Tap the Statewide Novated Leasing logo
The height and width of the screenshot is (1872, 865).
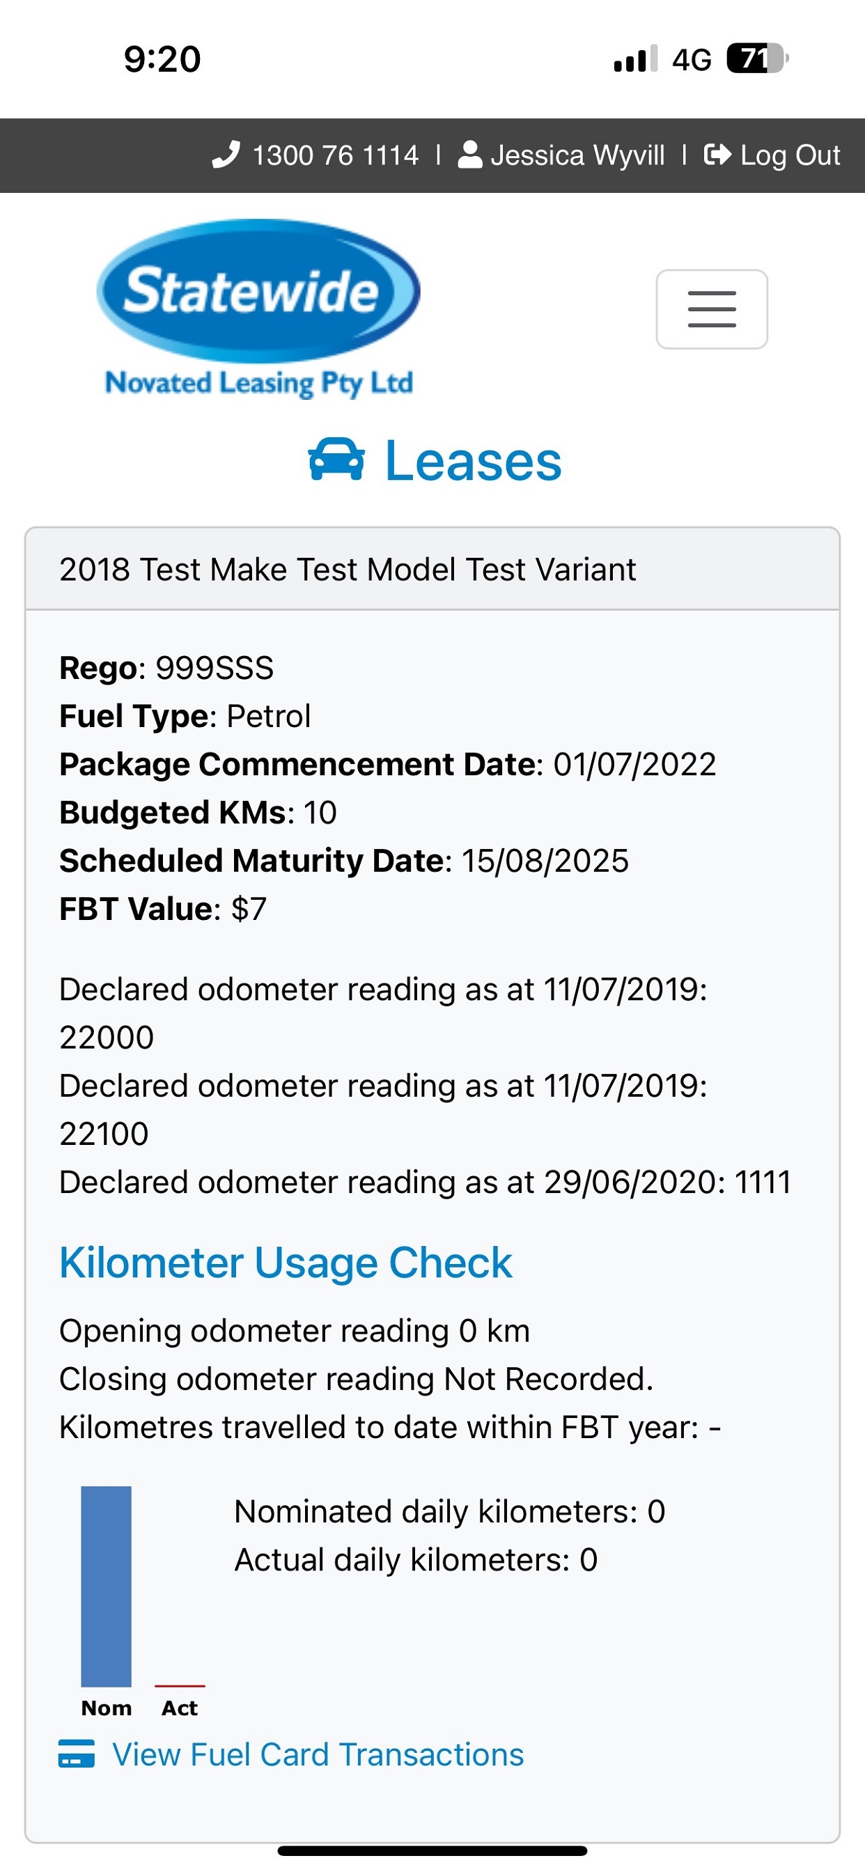point(259,309)
